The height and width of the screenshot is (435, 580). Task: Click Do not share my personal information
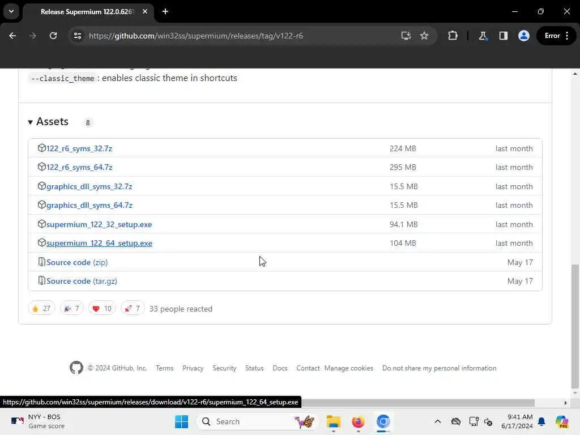(x=440, y=368)
